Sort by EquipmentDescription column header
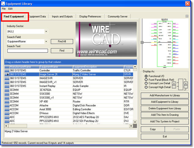Image resolution: width=194 pixels, height=148 pixels. coord(98,67)
